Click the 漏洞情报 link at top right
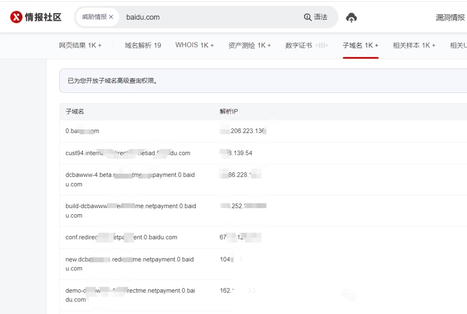This screenshot has height=314, width=467. (450, 17)
